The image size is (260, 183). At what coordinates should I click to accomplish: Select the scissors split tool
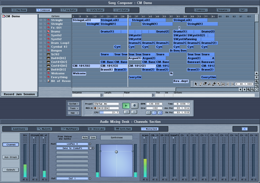[209, 84]
